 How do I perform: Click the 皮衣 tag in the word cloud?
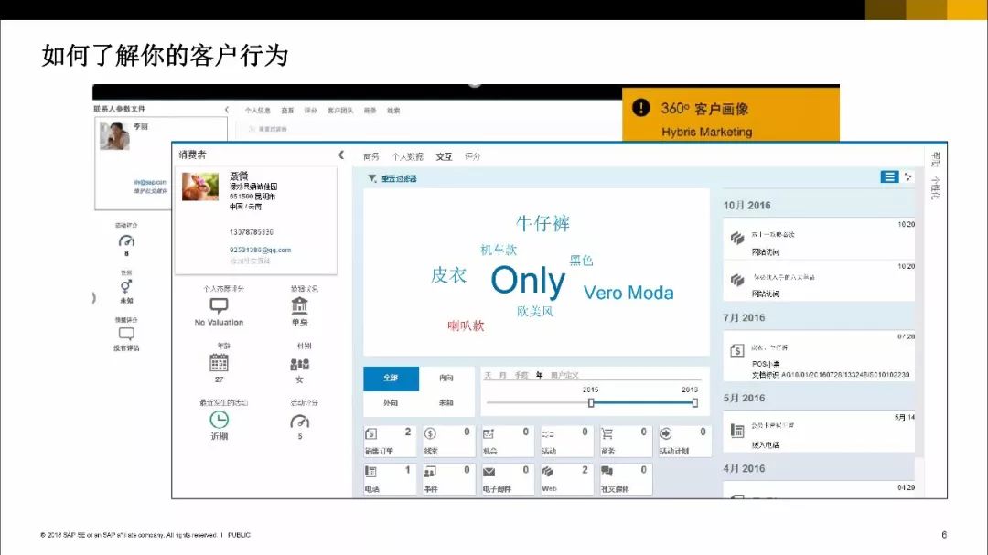tap(448, 274)
